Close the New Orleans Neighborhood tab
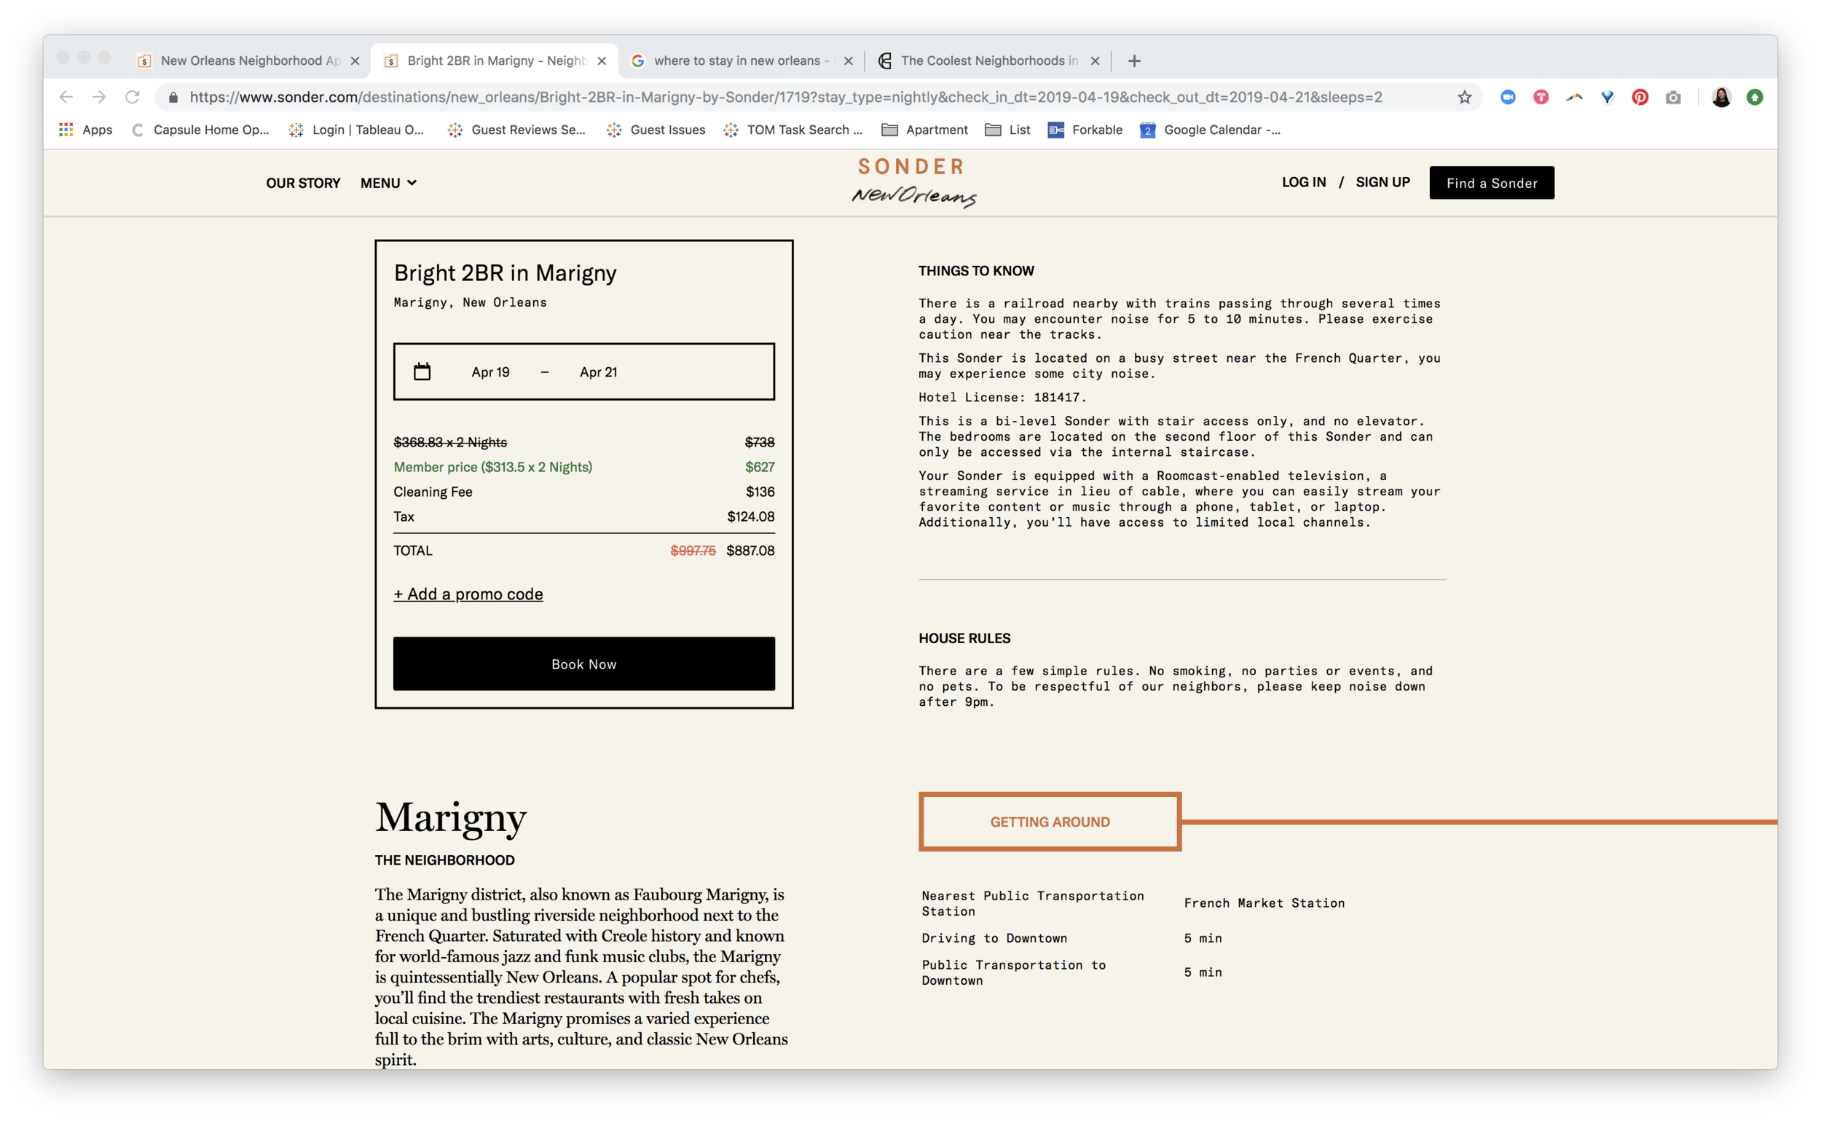 tap(355, 60)
